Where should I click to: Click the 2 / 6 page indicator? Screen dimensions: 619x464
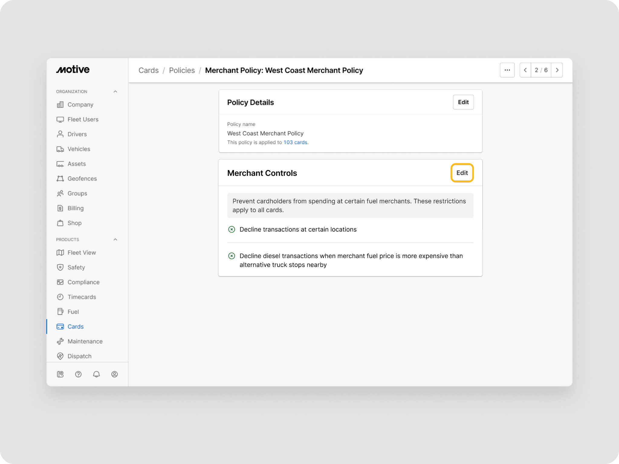tap(541, 70)
